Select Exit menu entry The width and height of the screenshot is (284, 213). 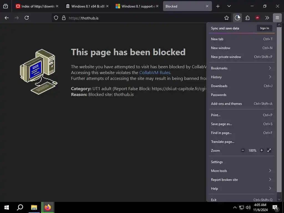[x=242, y=199]
